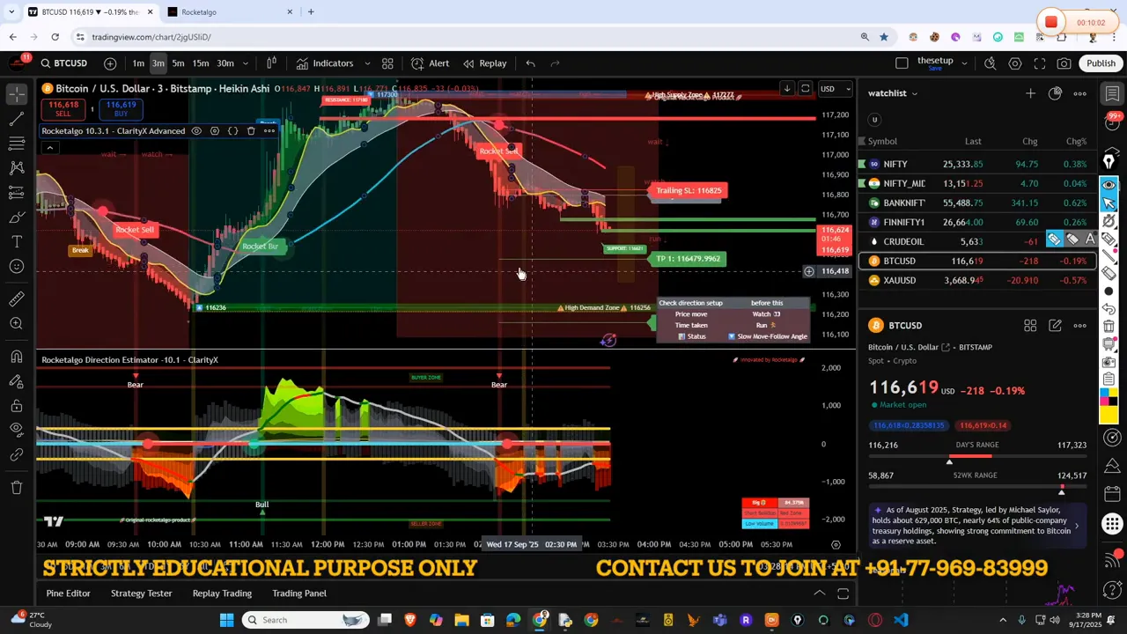Pick the ruler measure tool
1127x634 pixels.
click(x=17, y=299)
